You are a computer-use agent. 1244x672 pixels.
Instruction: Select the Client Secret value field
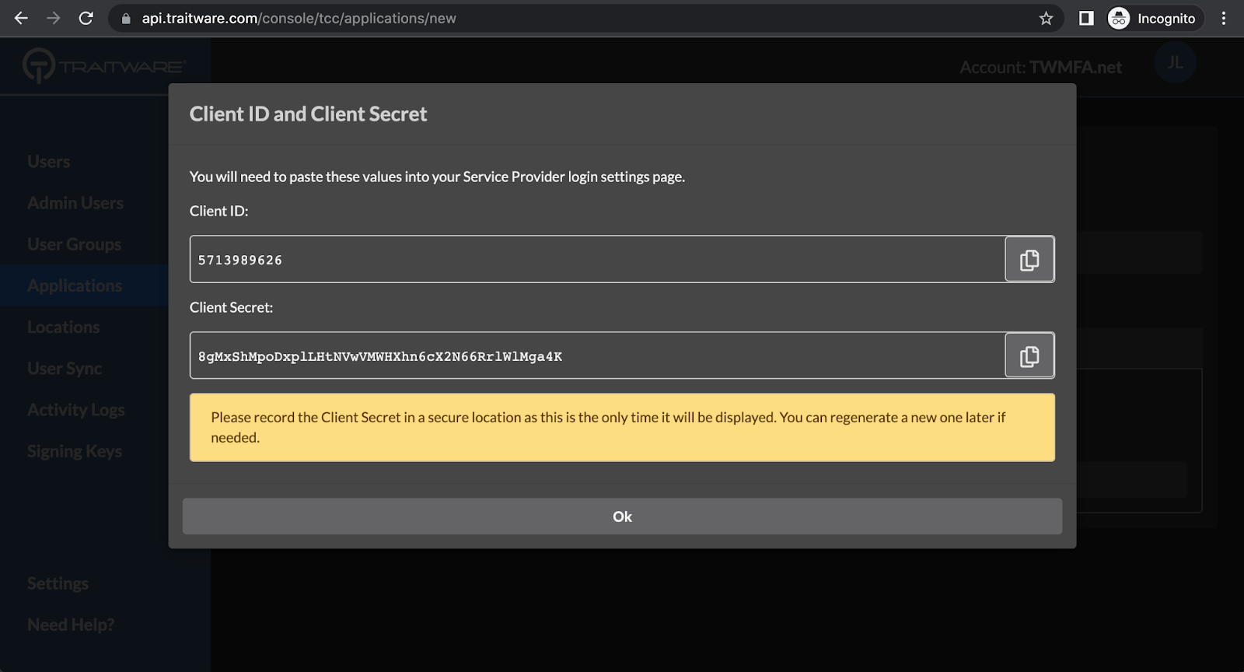coord(597,355)
